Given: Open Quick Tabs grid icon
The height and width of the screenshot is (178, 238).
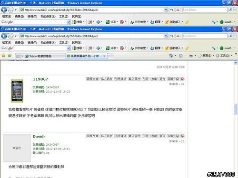Looking at the screenshot, I should click(x=18, y=56).
